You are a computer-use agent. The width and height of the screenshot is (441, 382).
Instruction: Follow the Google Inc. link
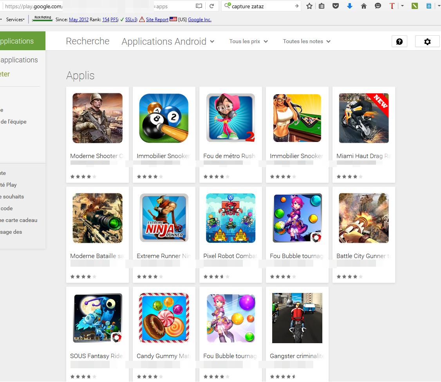click(x=199, y=20)
